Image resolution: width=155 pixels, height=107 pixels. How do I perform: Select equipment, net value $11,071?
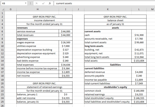(x=139, y=54)
